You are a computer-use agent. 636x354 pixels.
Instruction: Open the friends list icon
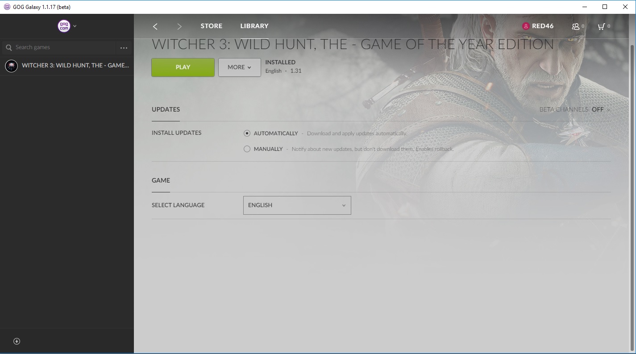click(576, 26)
